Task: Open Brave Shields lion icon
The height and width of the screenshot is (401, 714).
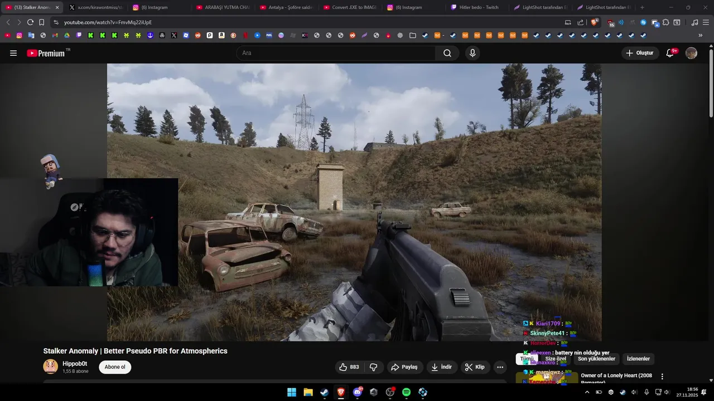Action: point(594,22)
